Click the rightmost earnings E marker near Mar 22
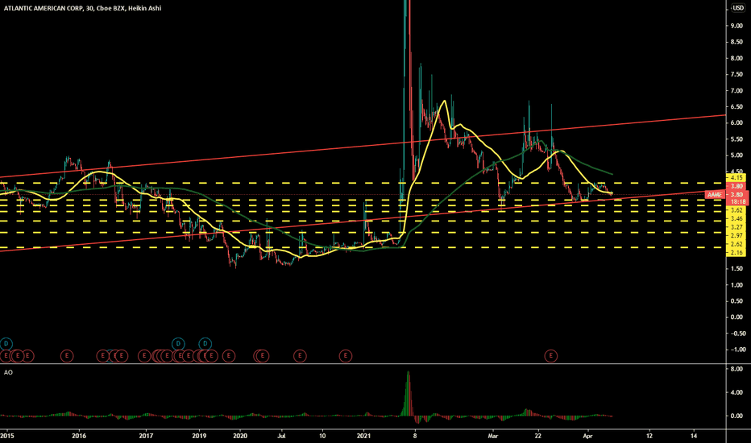751x443 pixels. [551, 356]
